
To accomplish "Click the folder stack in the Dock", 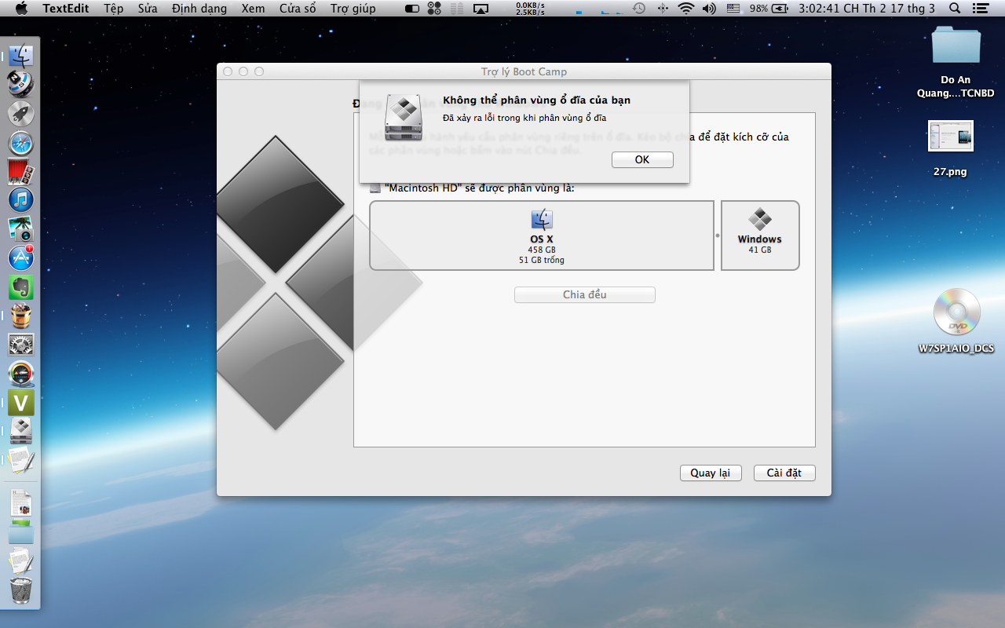I will (21, 533).
